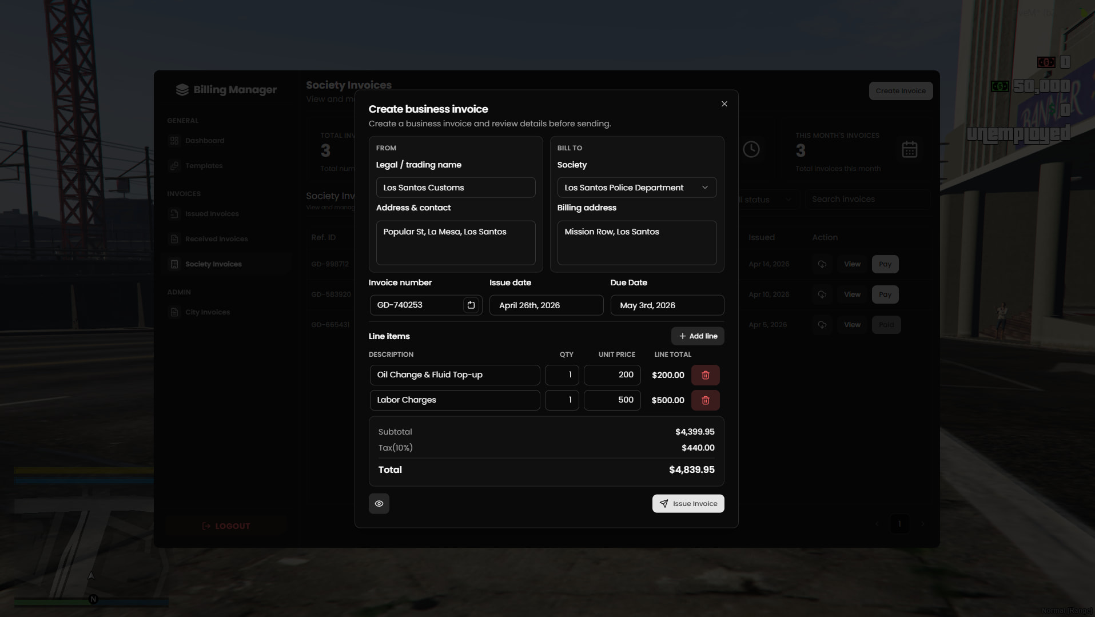Click the download icon for Apr 10 invoice
This screenshot has width=1095, height=617.
[822, 294]
